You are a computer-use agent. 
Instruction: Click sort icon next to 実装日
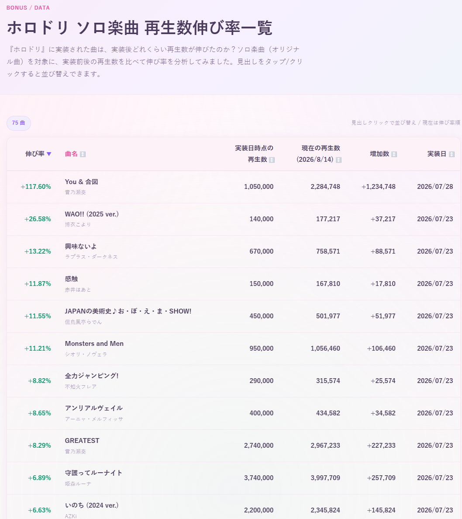[452, 154]
